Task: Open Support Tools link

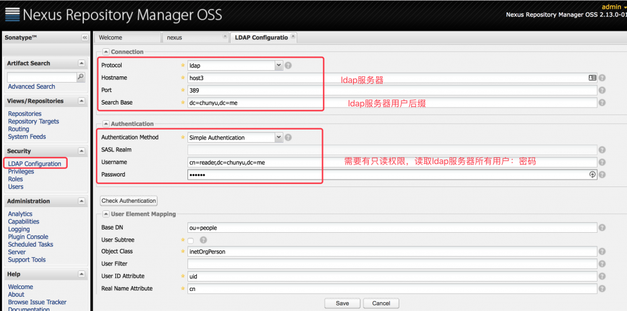Action: [x=27, y=260]
